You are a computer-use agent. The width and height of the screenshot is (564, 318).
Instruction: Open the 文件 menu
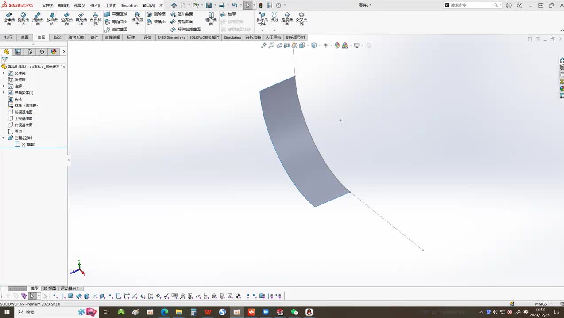coord(48,5)
